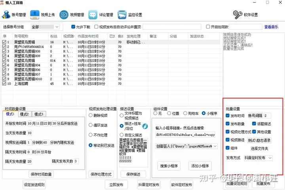Click the mini-program link input field

[x=185, y=134]
